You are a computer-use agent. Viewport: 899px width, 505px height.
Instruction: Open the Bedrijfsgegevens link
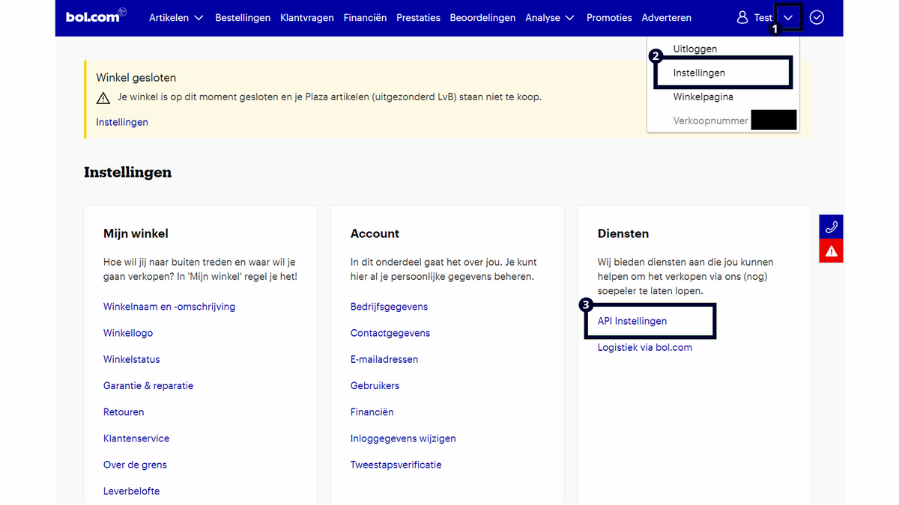tap(390, 307)
